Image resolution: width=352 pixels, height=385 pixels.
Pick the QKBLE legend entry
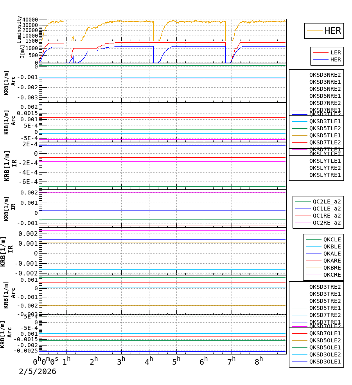click(332, 247)
